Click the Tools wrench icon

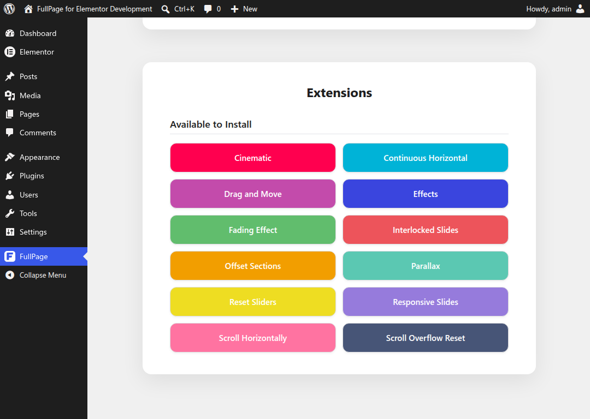[10, 213]
